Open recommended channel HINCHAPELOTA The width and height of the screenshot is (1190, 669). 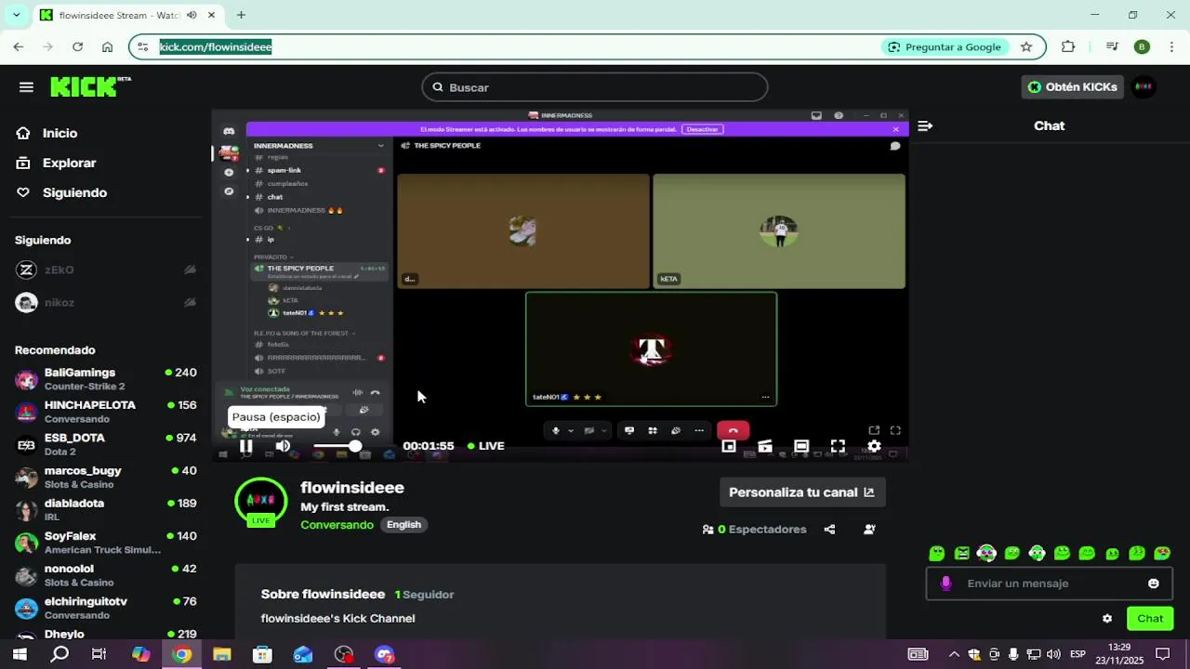pos(106,412)
